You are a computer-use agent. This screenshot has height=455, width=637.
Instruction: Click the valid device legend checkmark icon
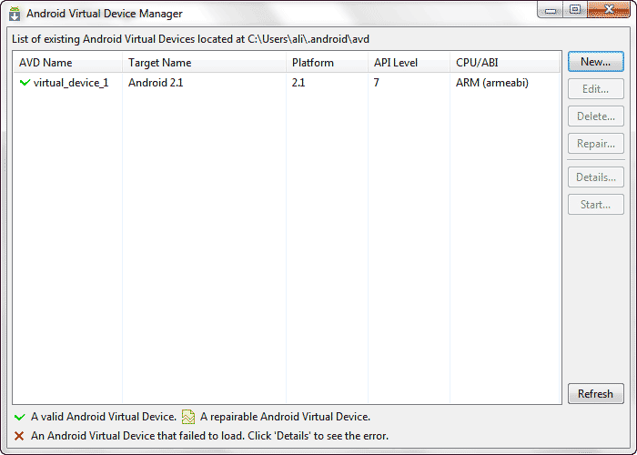pos(19,417)
